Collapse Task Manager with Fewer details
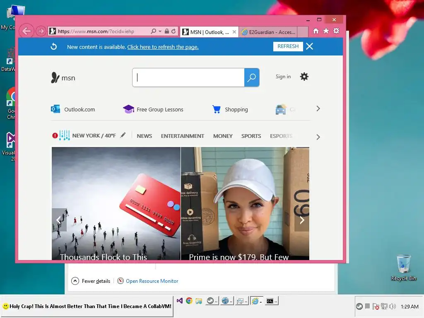Screen dimensions: 424x318 pos(91,281)
